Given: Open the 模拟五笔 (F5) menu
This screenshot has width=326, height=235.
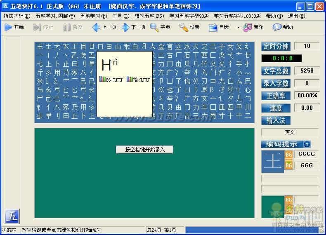Looking at the screenshot, I should click(x=149, y=16).
